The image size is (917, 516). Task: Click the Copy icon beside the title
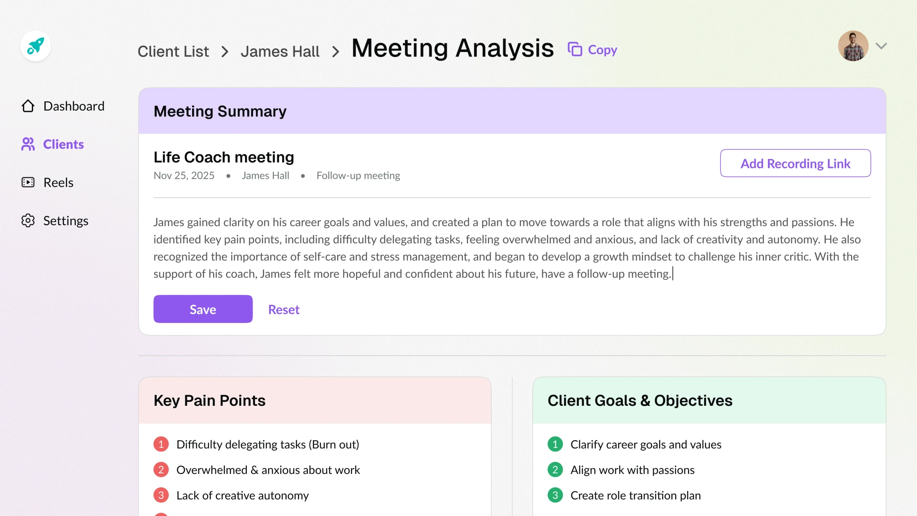(575, 49)
